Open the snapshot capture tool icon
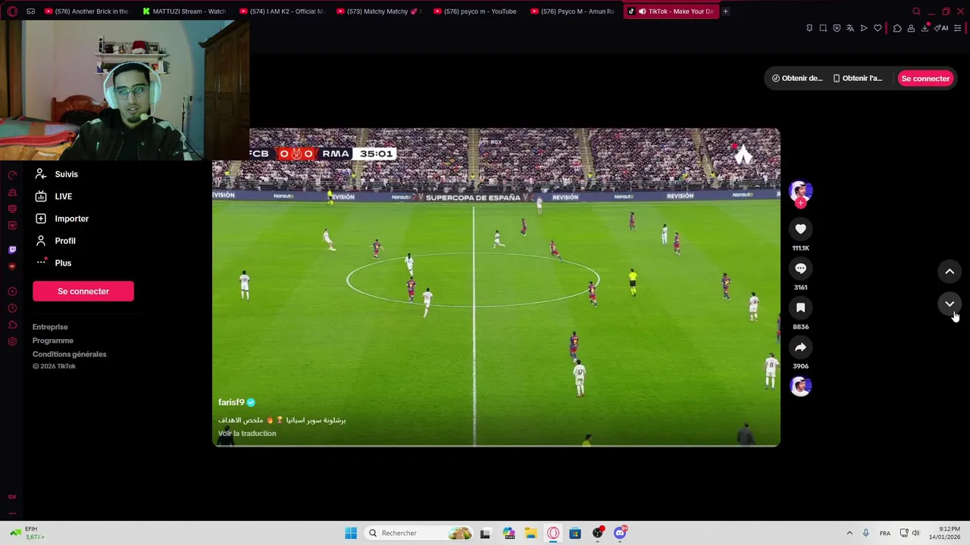The width and height of the screenshot is (970, 545). point(823,28)
